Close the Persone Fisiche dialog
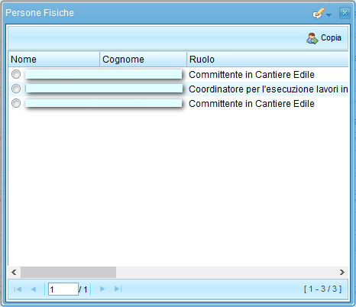The height and width of the screenshot is (307, 356). tap(345, 13)
